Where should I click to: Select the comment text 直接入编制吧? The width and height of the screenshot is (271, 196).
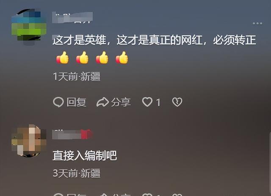(85, 155)
